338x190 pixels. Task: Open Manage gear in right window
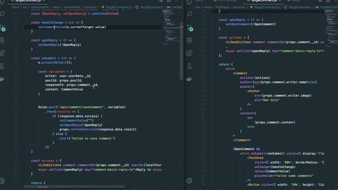pos(189,180)
